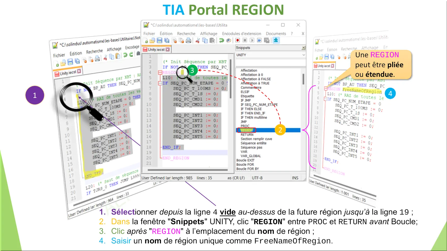The image size is (447, 251).
Task: Open Affichage menu in center window
Action: tap(209, 34)
